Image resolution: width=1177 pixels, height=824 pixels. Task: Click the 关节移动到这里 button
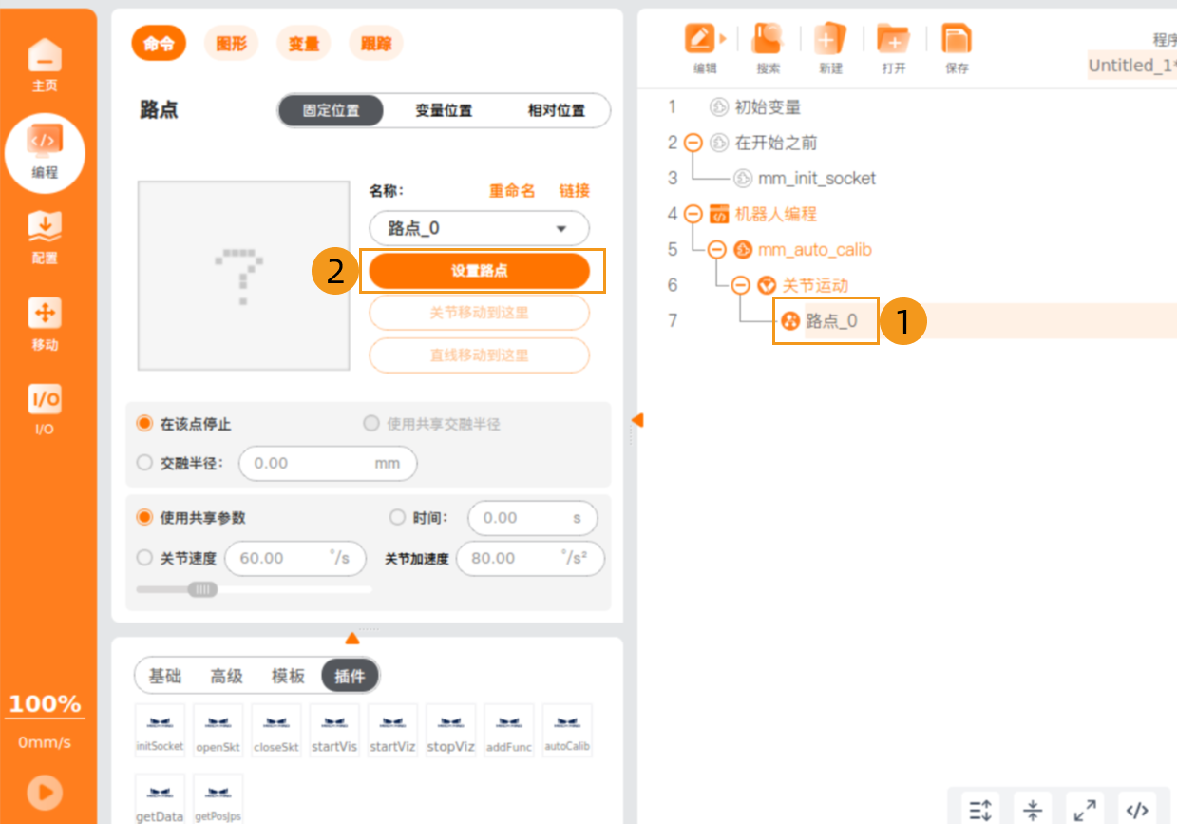click(479, 313)
